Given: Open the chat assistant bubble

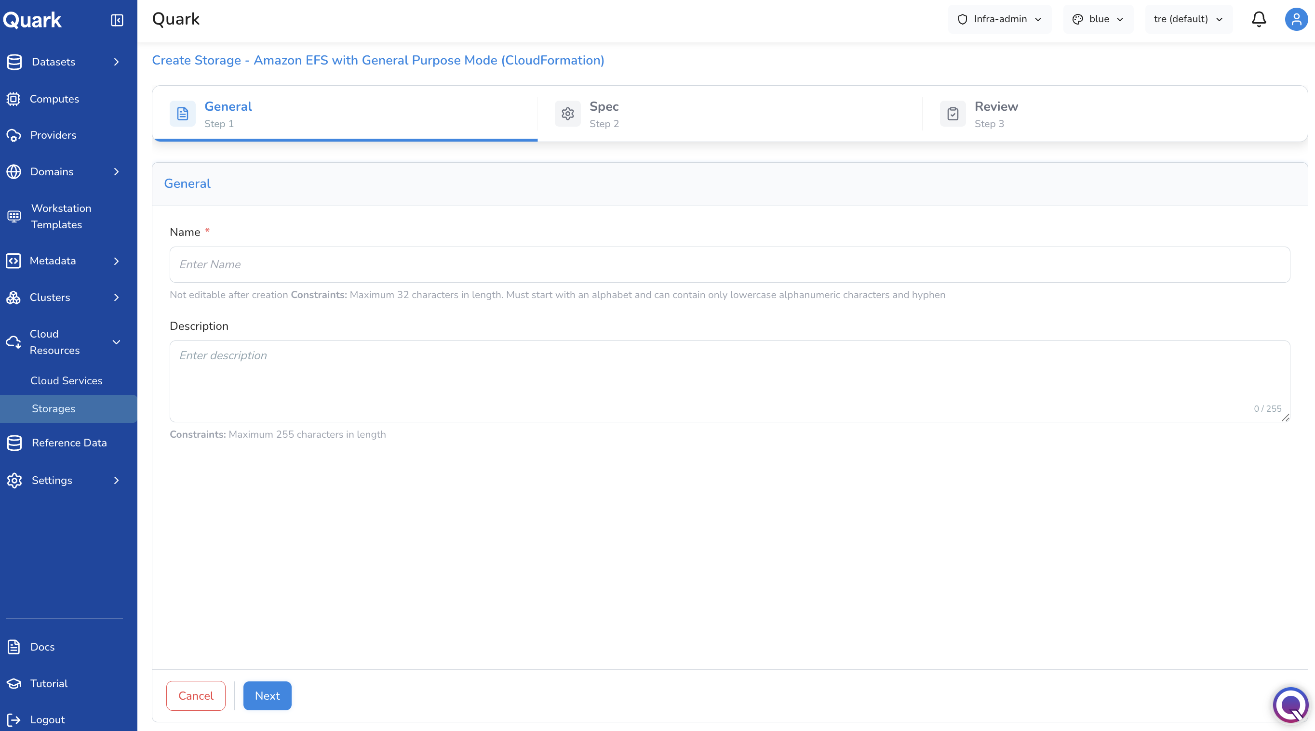Looking at the screenshot, I should (x=1290, y=705).
